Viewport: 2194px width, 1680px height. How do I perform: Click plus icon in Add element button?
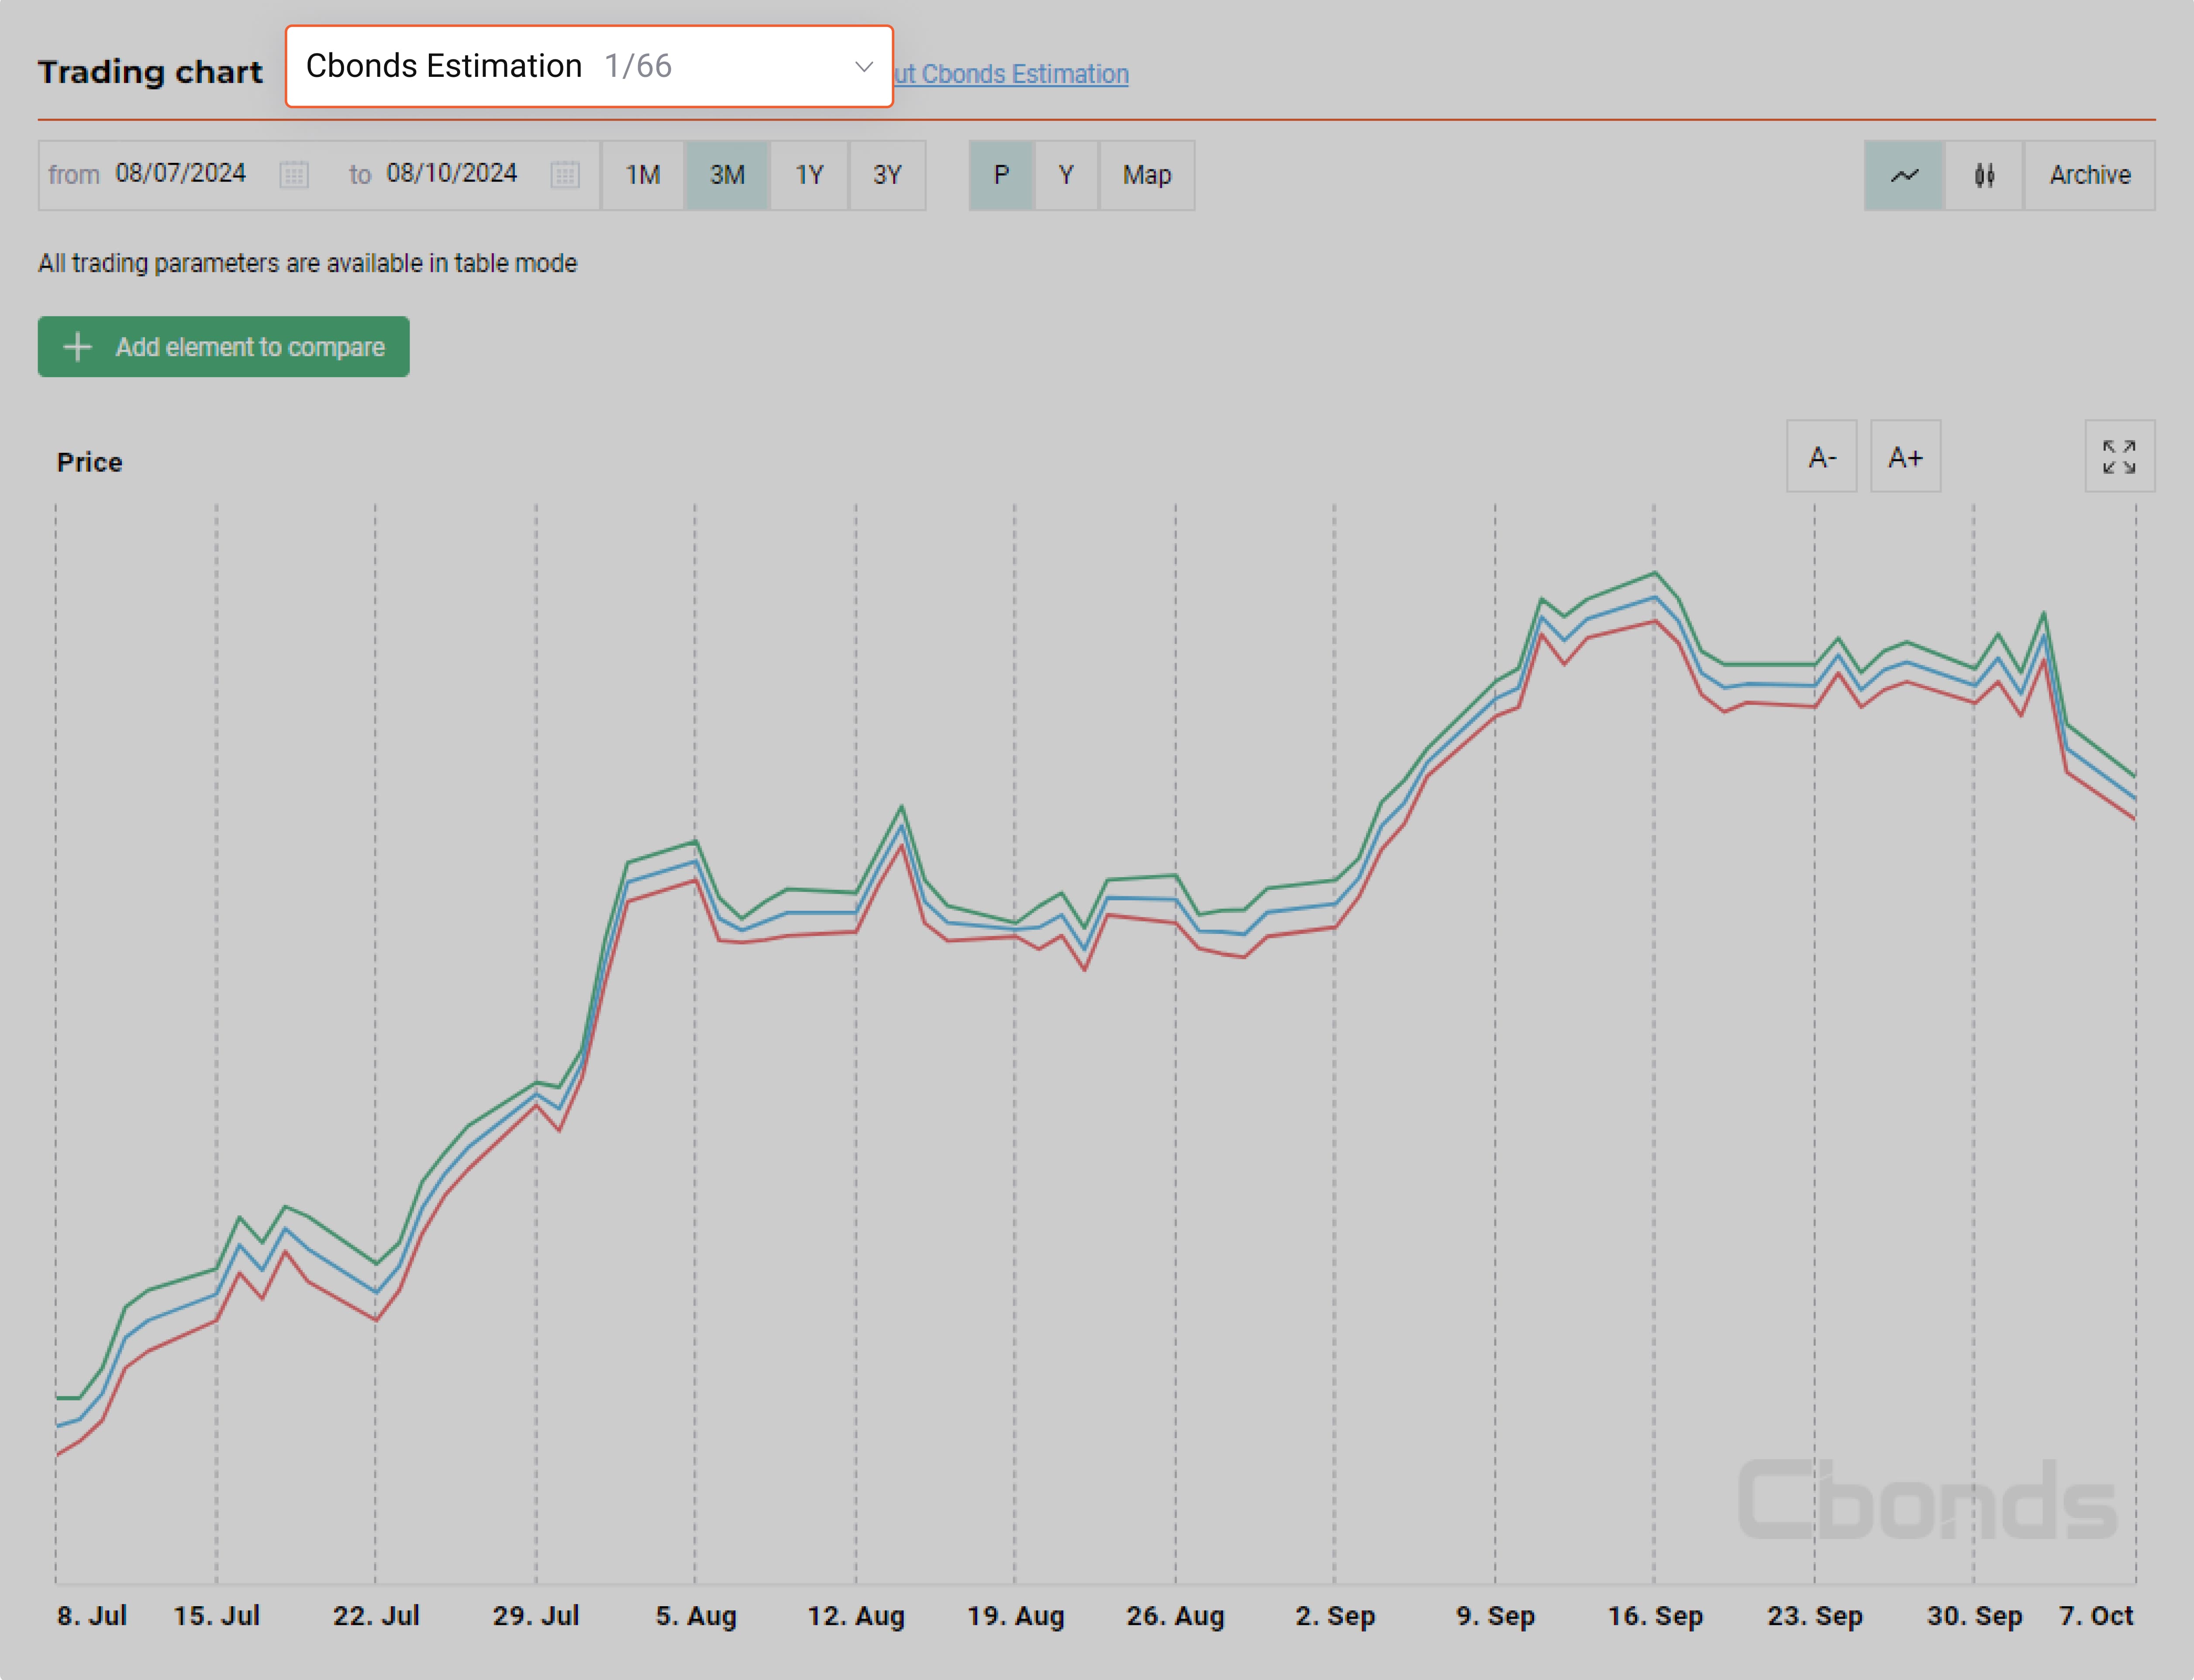pos(78,347)
